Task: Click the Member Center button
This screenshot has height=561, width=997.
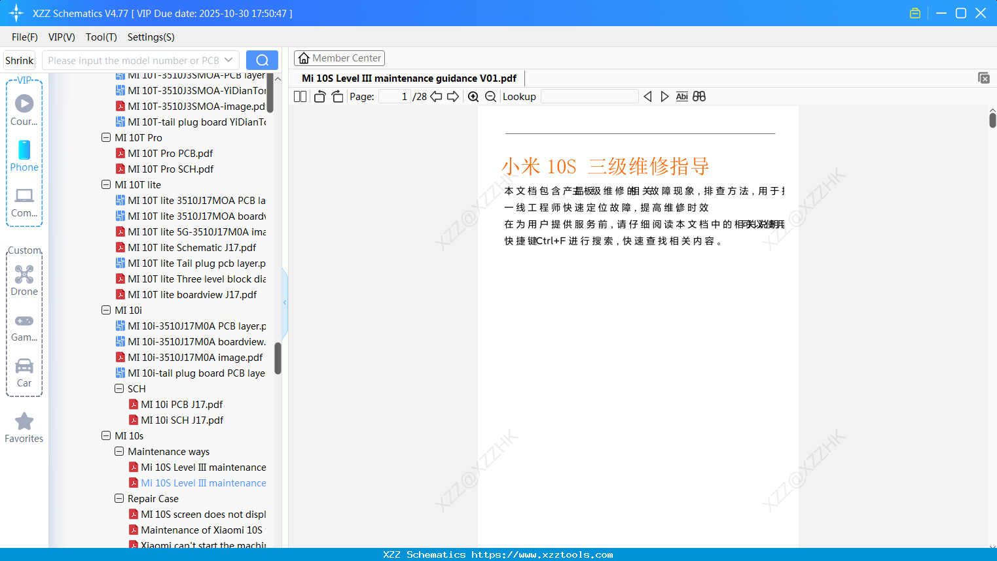Action: 339,58
